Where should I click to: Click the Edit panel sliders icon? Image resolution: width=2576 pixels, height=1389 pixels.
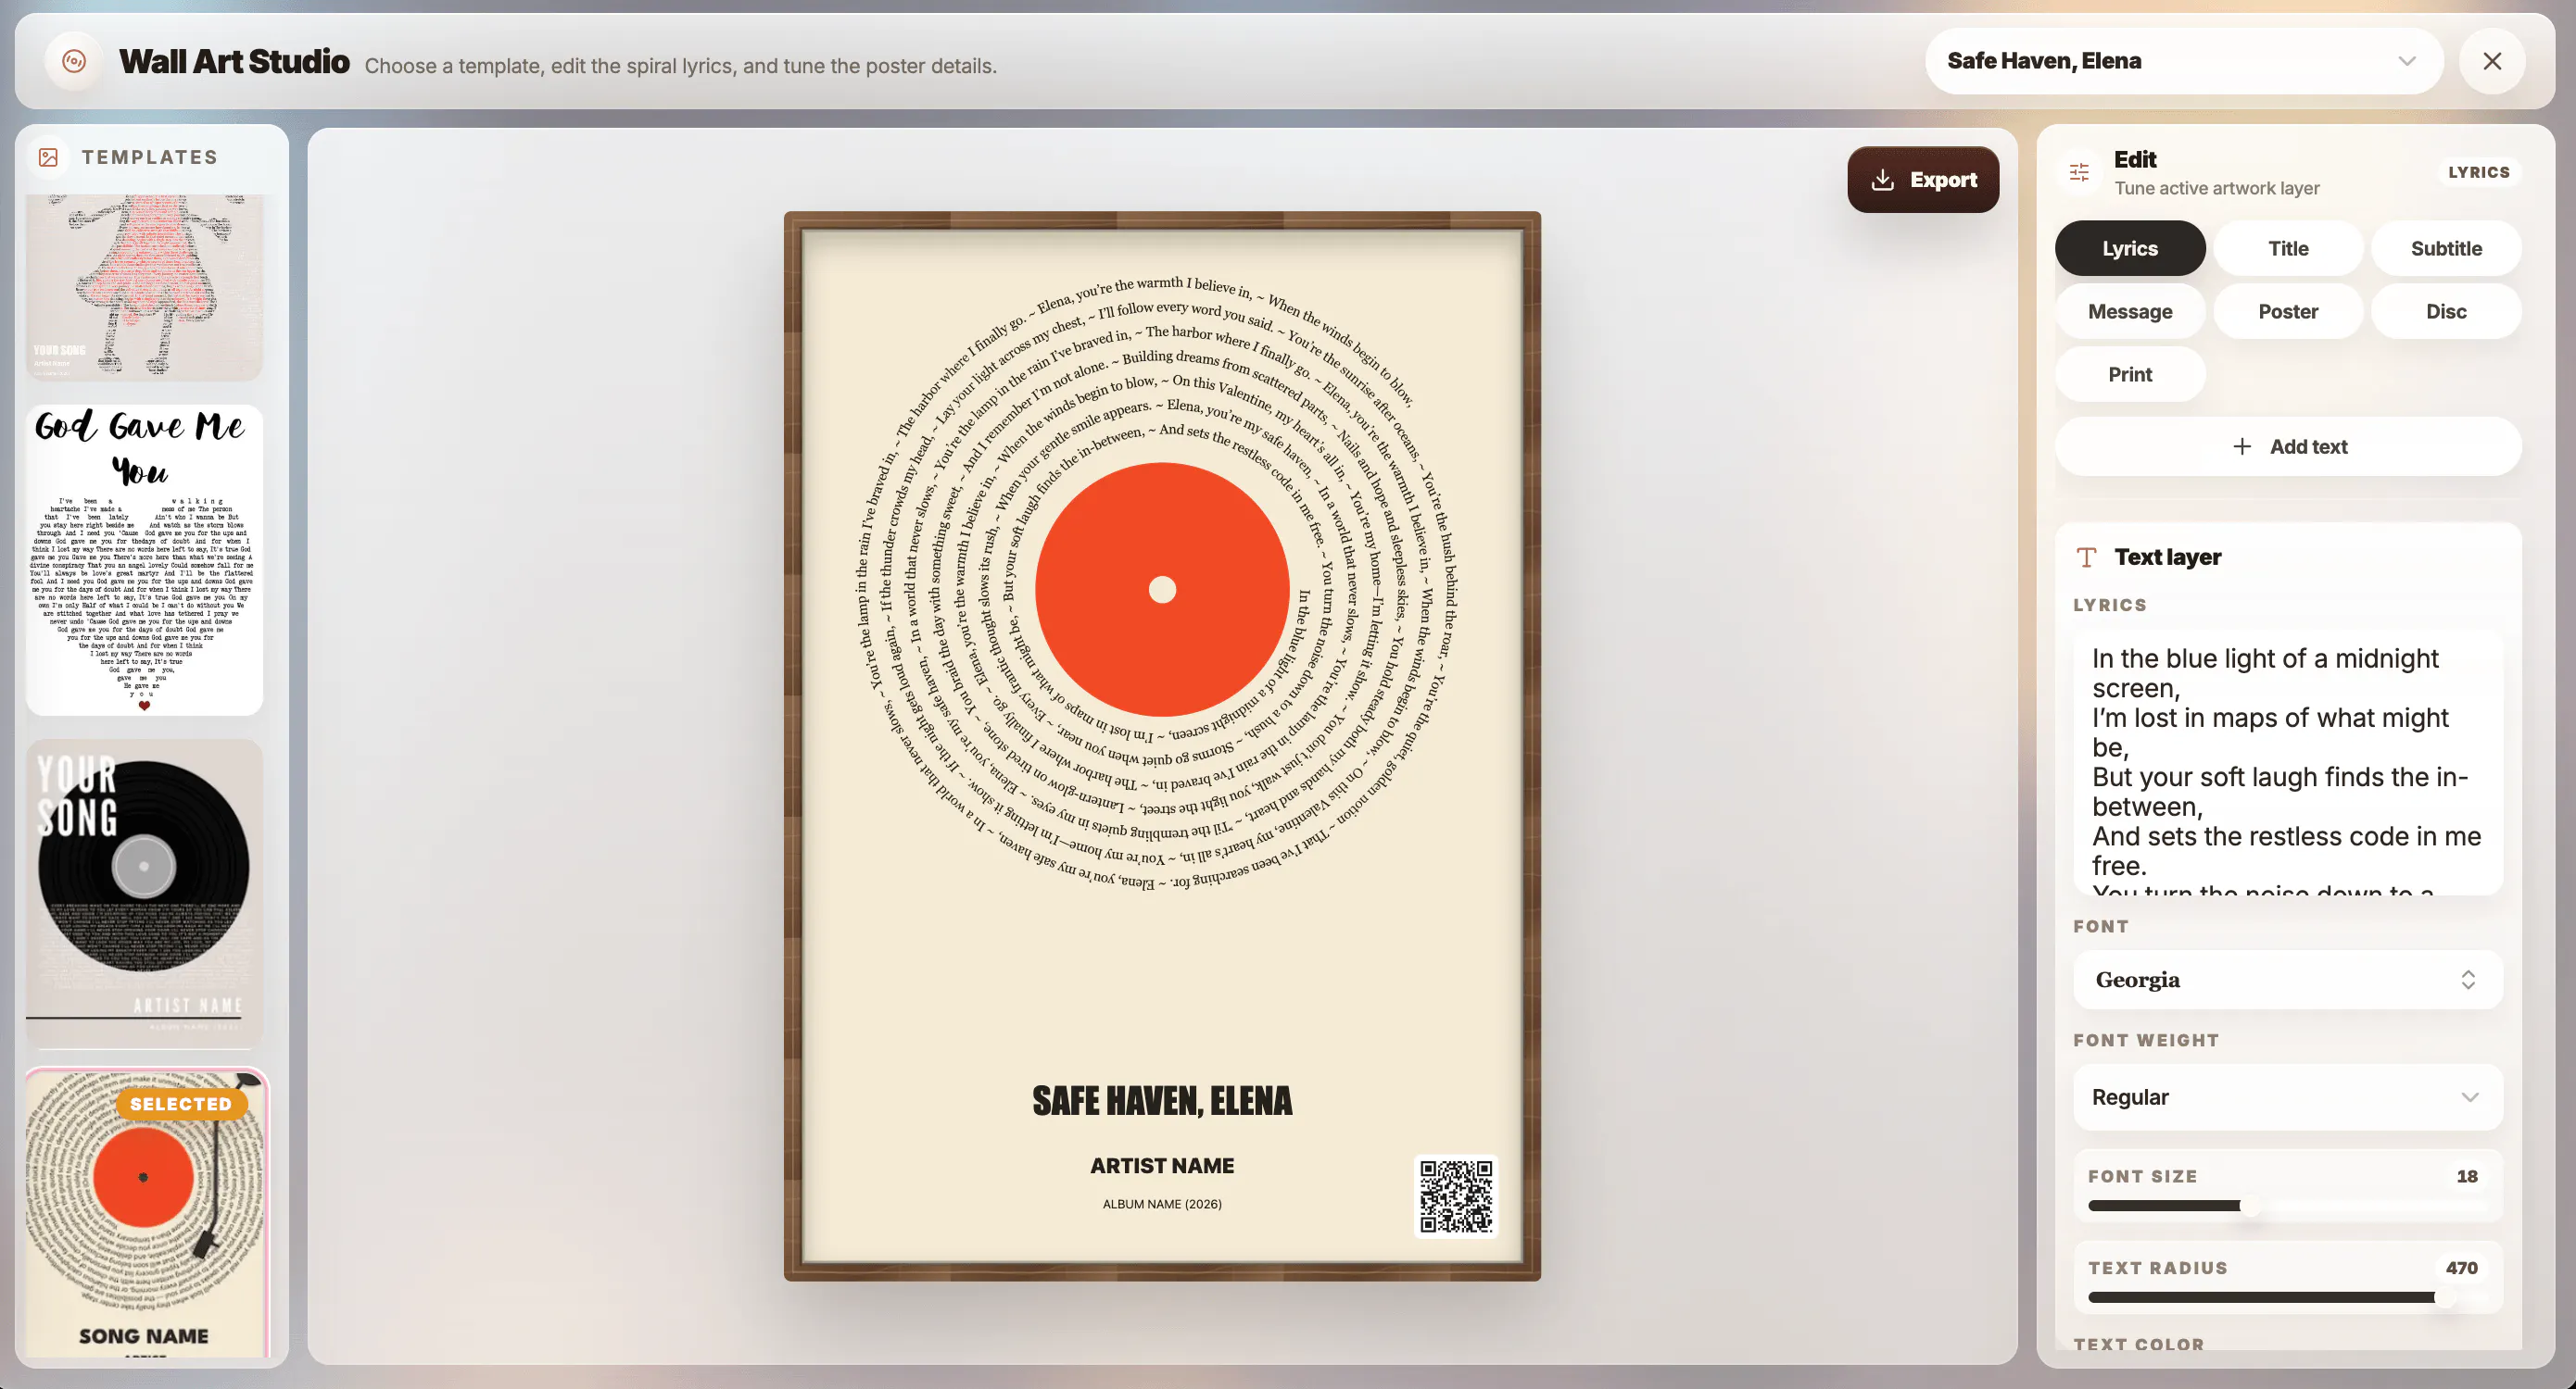tap(2079, 172)
